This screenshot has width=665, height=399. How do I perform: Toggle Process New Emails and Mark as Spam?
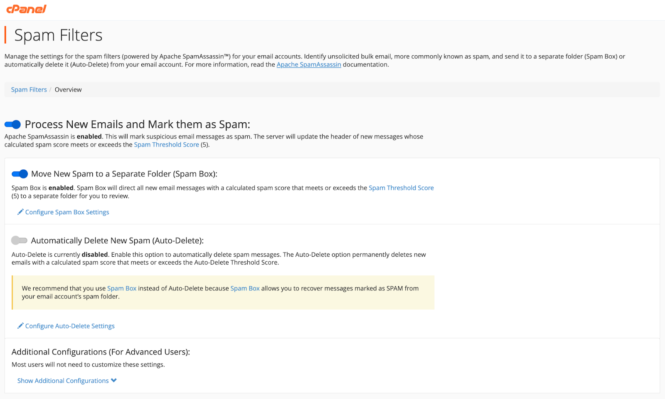[12, 124]
